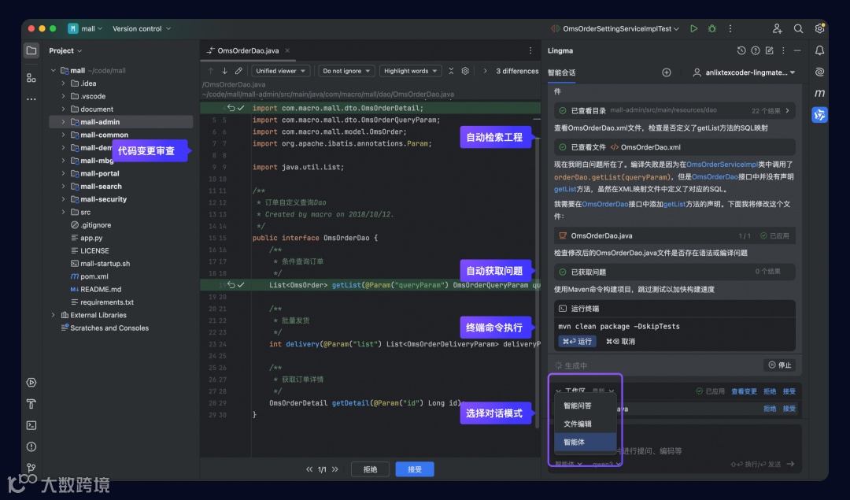Open the Lingma account dropdown
The image size is (850, 500).
[744, 72]
